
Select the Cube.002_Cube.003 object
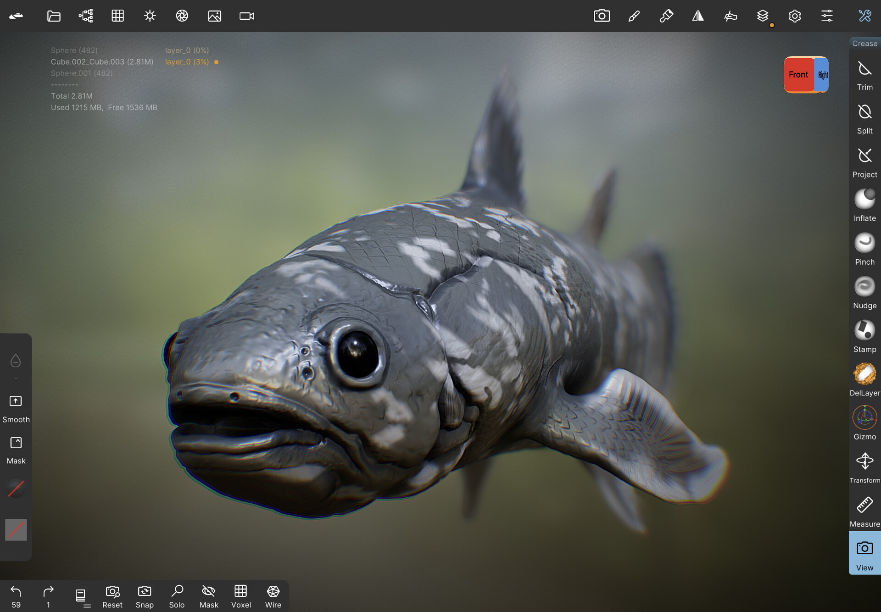[102, 61]
